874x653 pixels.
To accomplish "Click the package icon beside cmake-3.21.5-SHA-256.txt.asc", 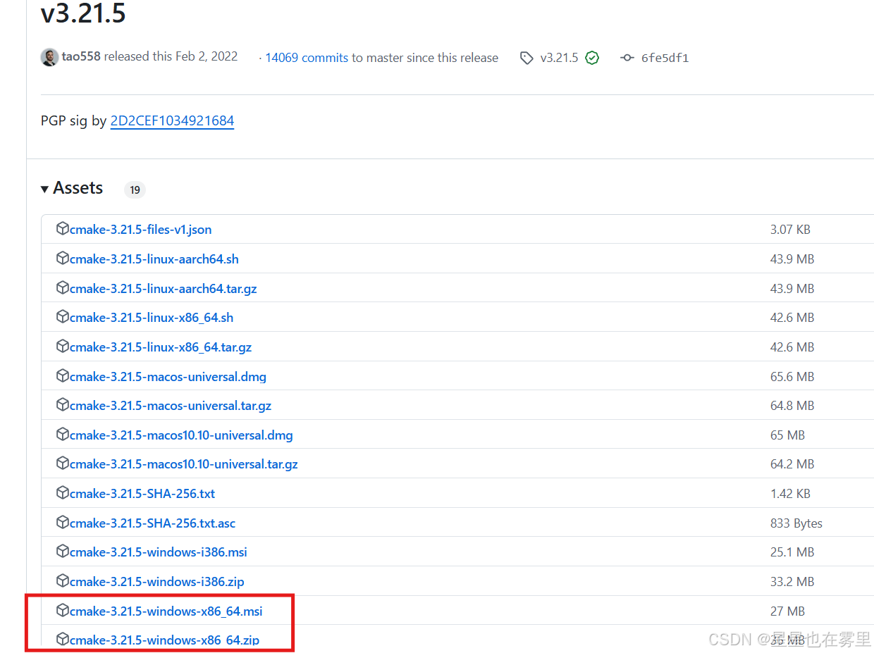I will tap(63, 523).
